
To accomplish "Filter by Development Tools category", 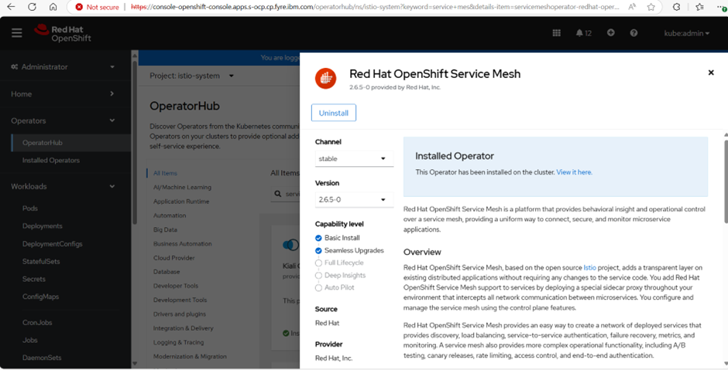I will click(x=180, y=300).
